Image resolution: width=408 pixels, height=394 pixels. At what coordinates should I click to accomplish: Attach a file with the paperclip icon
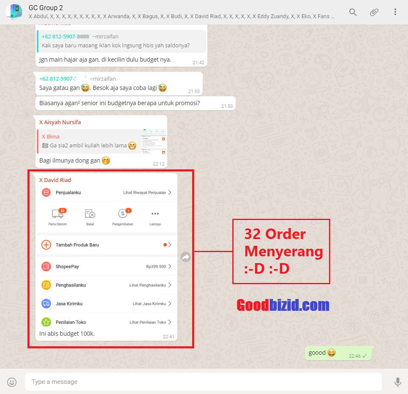pos(374,12)
